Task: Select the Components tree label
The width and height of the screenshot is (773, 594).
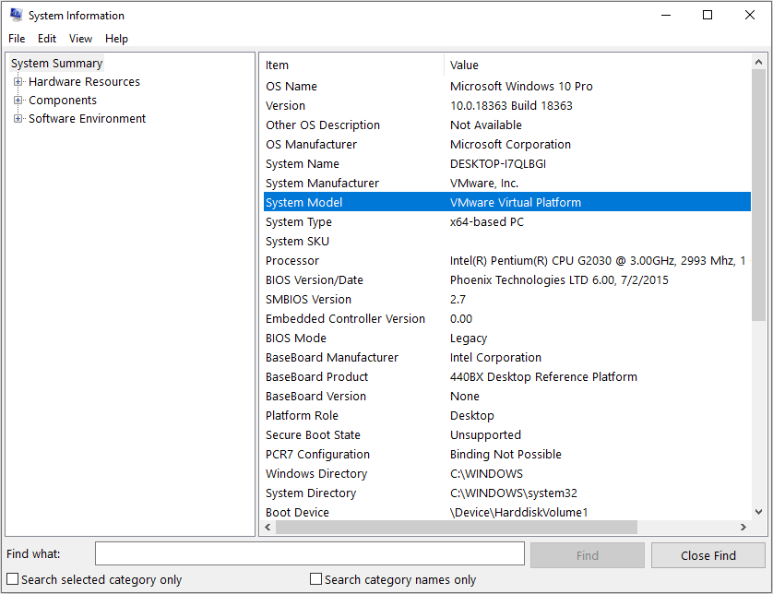Action: [x=63, y=100]
